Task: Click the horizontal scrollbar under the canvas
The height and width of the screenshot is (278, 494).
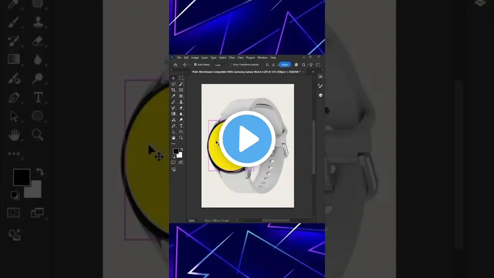Action: click(x=276, y=220)
